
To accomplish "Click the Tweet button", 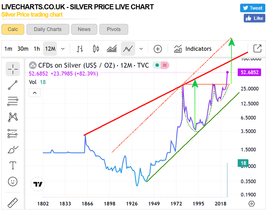I will 252,8.
